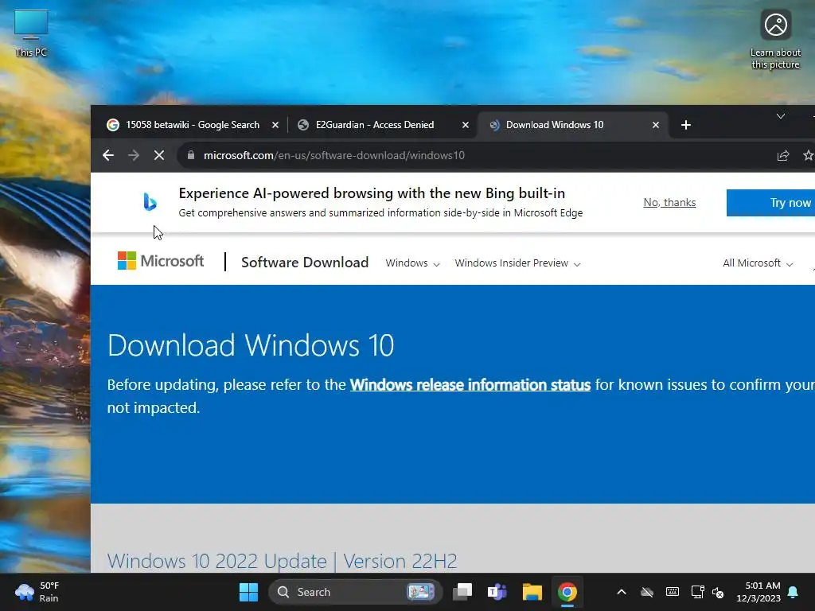Click the browser forward arrow

[x=134, y=155]
